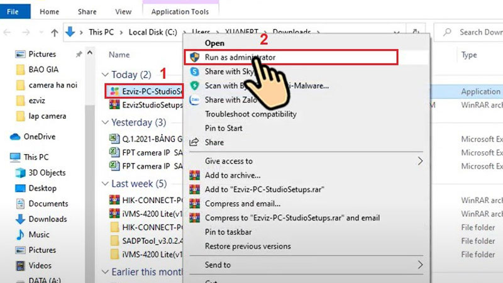Choose Add to "Ezviz-PC-StudioSetups.rar"
This screenshot has height=283, width=503.
(264, 189)
